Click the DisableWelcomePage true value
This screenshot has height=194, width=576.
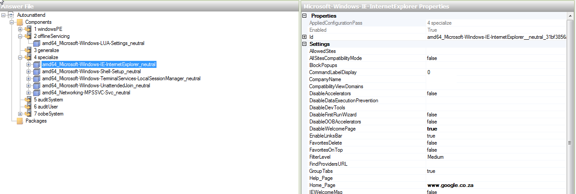click(432, 129)
